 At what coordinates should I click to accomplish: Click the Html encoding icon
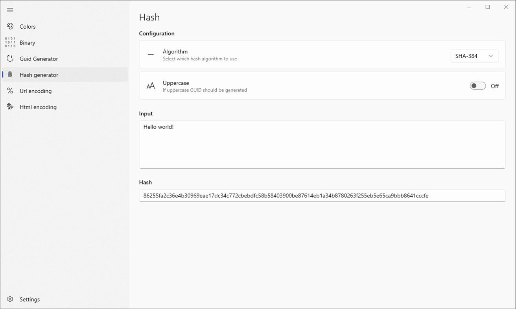coord(10,107)
